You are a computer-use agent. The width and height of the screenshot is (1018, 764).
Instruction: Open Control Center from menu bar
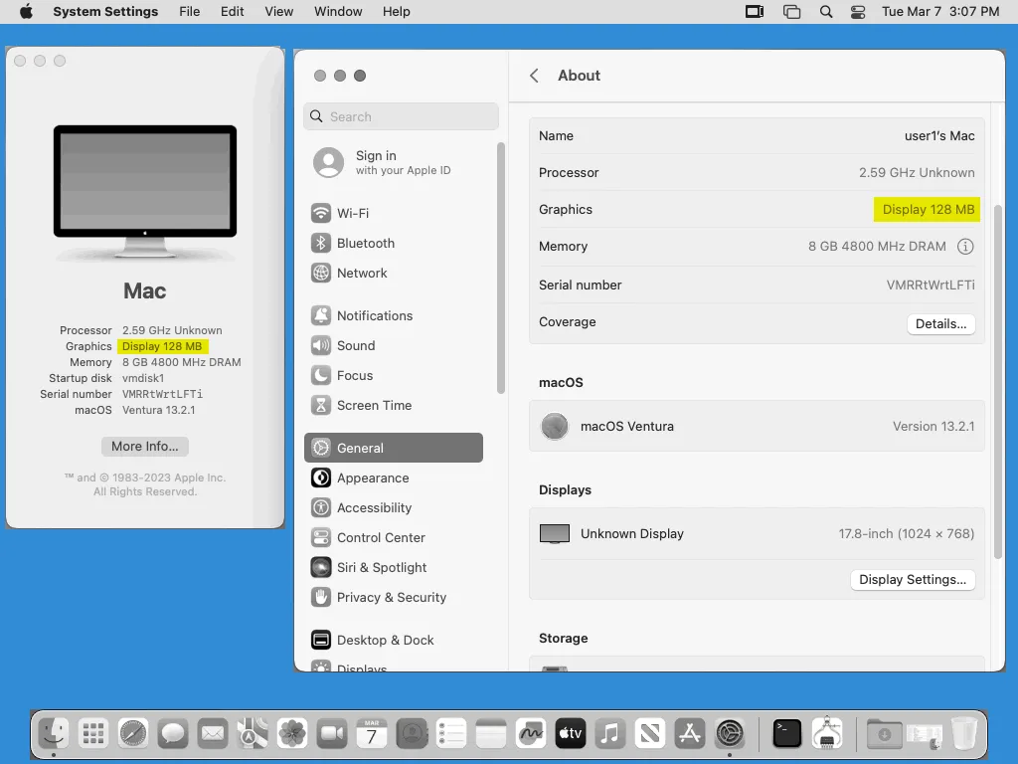[858, 12]
